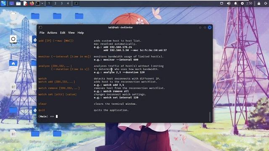Switch to workspace 3
This screenshot has height=151, width=269.
tap(62, 3)
